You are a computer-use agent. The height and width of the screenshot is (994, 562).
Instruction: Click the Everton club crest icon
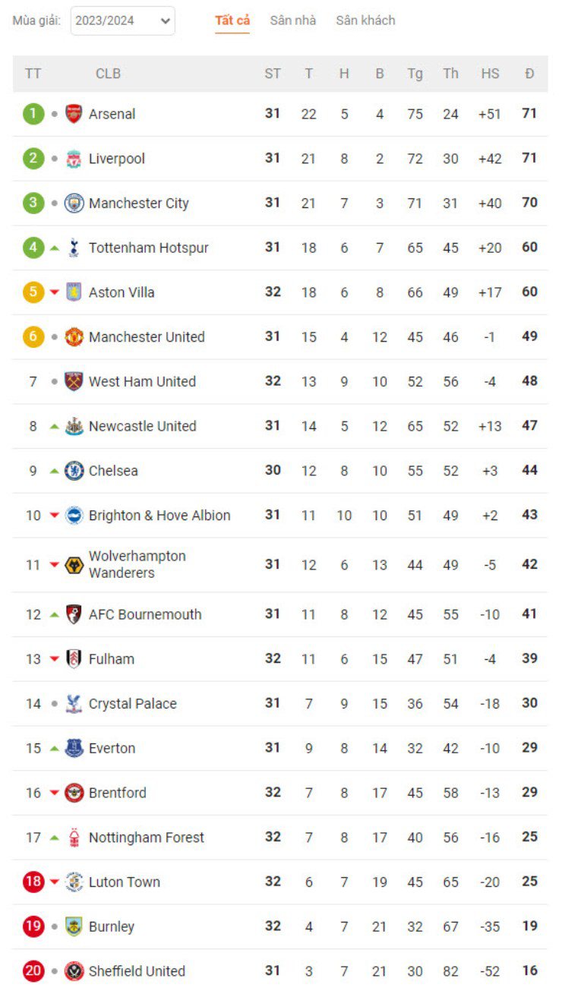click(x=74, y=748)
